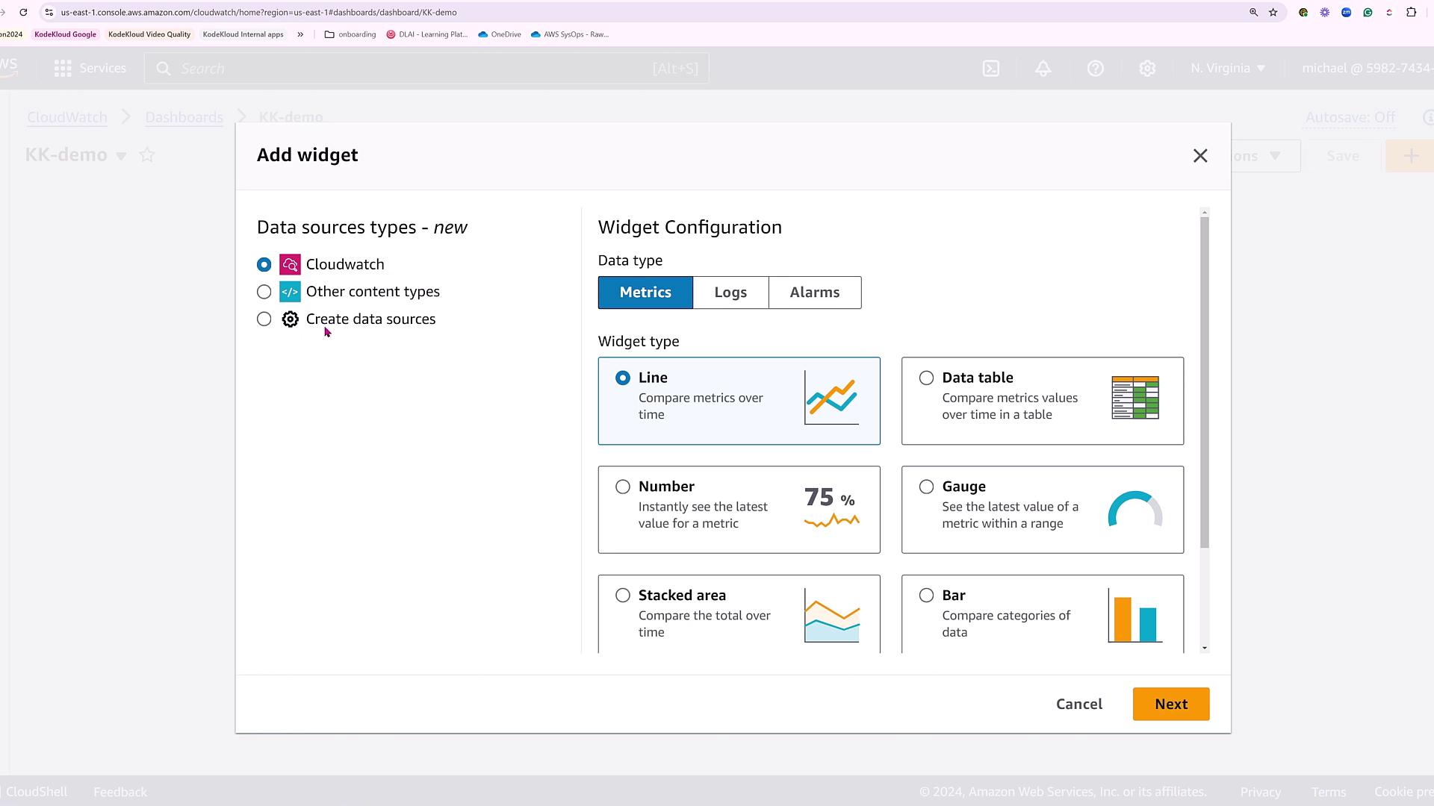Image resolution: width=1434 pixels, height=806 pixels.
Task: Expand the N. Virginia region dropdown
Action: tap(1228, 69)
